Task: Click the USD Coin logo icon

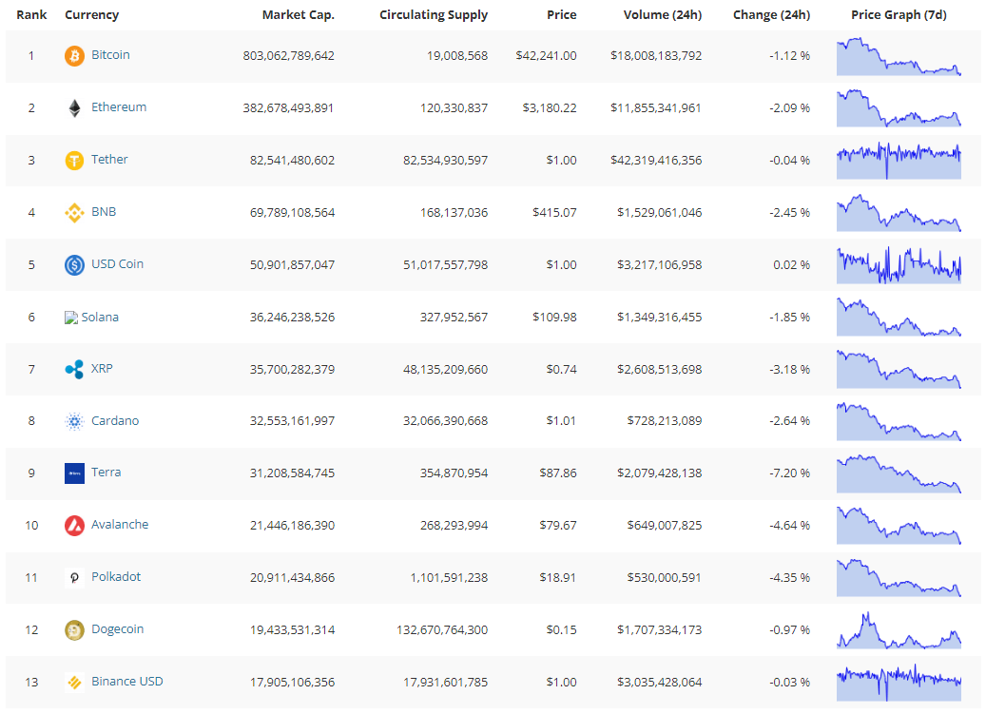Action: coord(74,264)
